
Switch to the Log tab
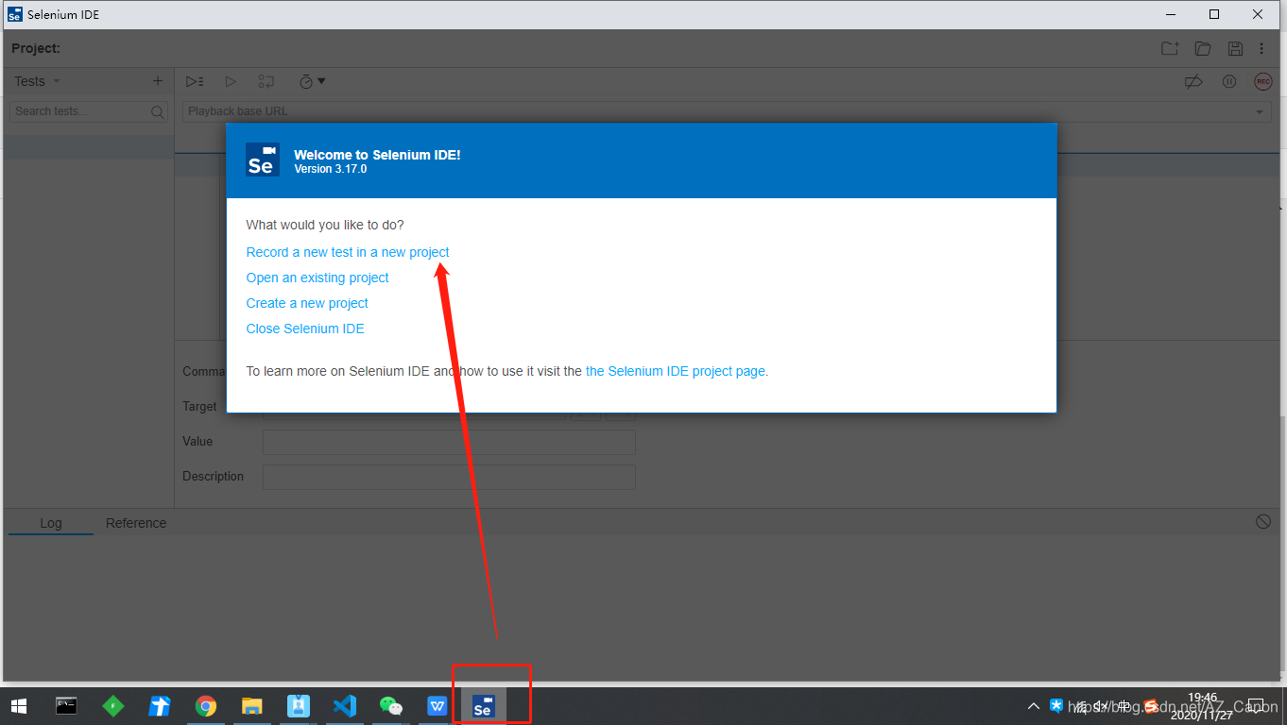click(x=51, y=523)
